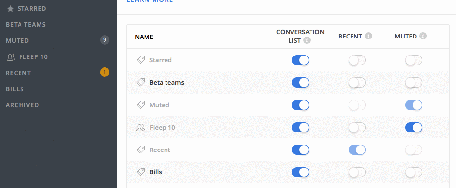456x188 pixels.
Task: Click the tag icon beside Bills row
Action: [x=141, y=172]
